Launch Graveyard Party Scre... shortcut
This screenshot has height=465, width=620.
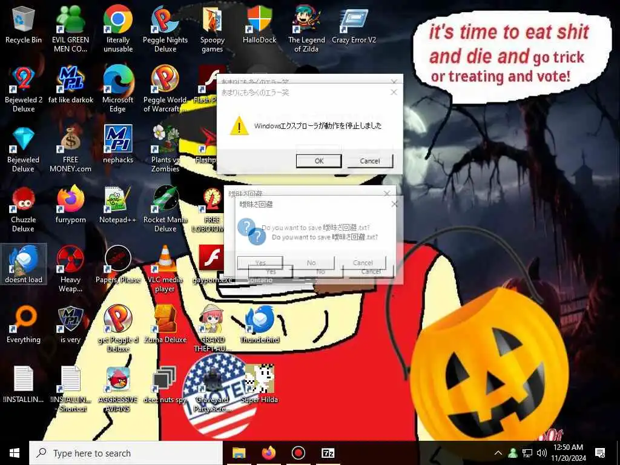[213, 389]
